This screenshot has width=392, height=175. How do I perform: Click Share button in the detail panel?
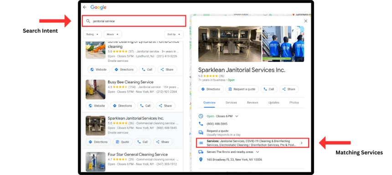click(x=289, y=89)
